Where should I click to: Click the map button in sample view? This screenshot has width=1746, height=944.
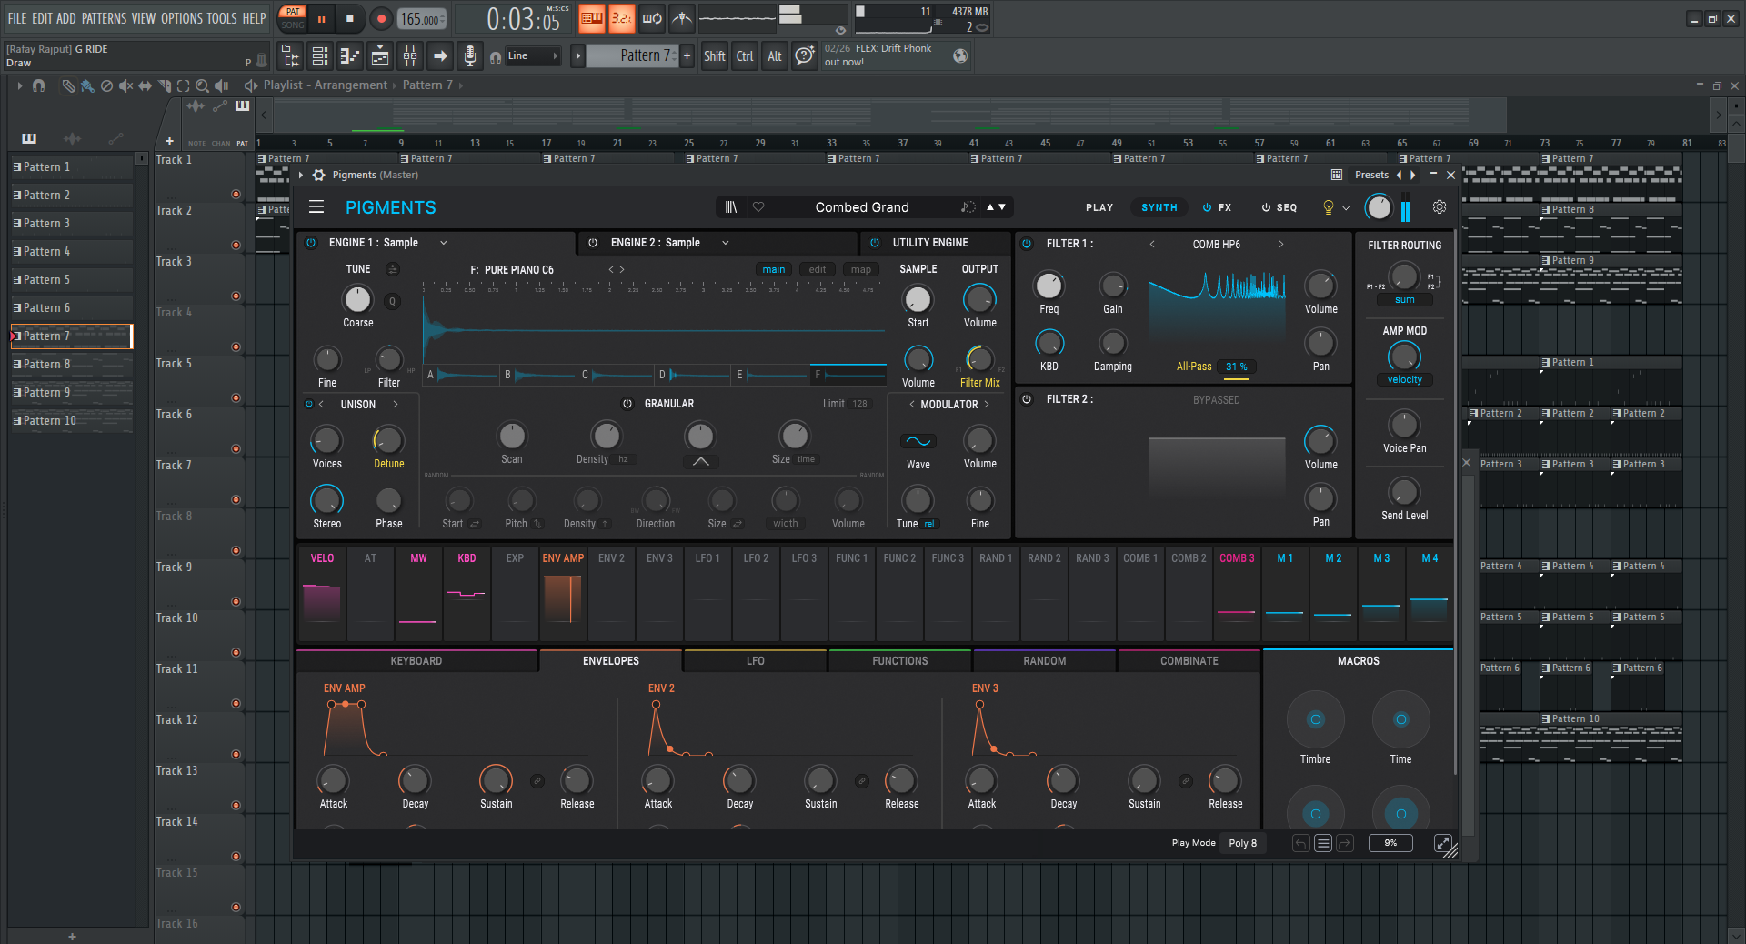[860, 269]
